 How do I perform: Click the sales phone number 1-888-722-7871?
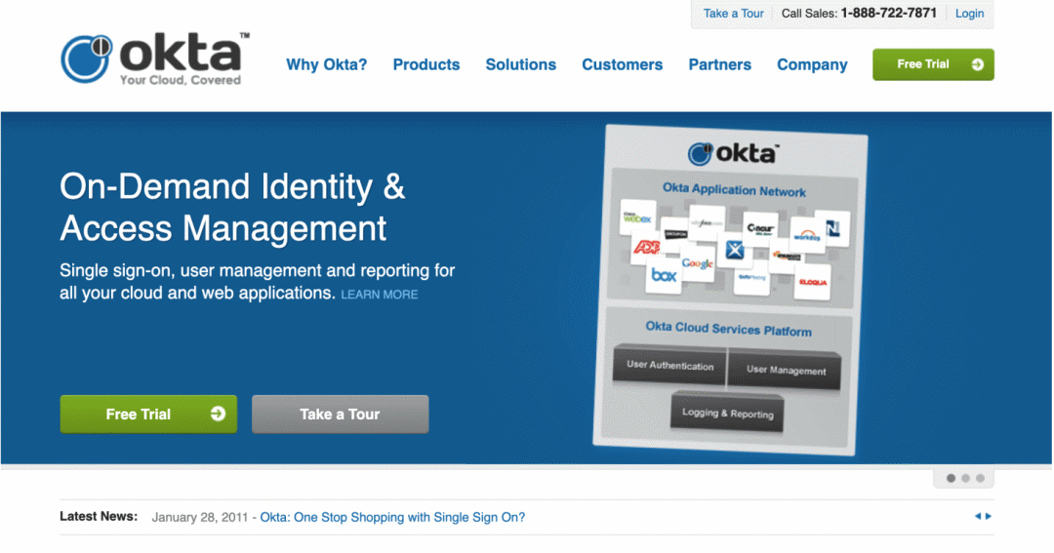pos(888,13)
